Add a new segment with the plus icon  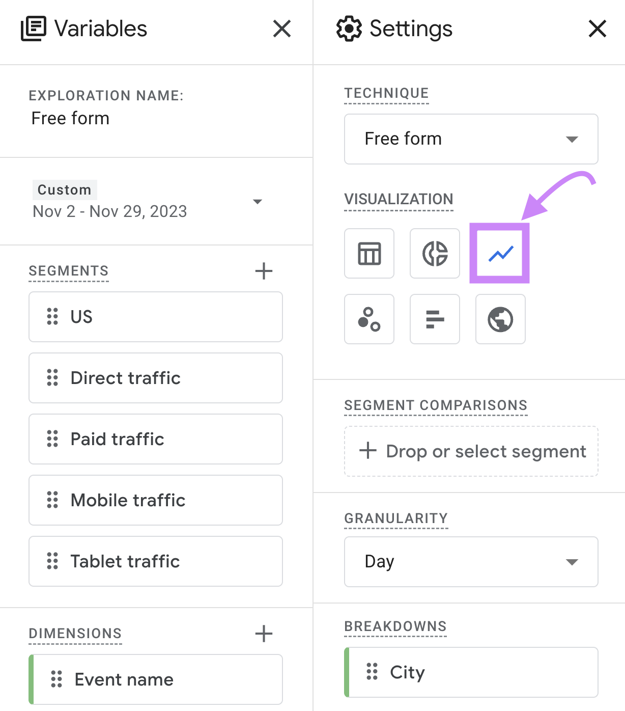[264, 271]
